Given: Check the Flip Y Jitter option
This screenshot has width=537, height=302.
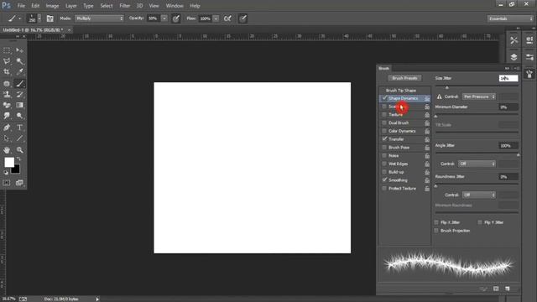Looking at the screenshot, I should (480, 222).
